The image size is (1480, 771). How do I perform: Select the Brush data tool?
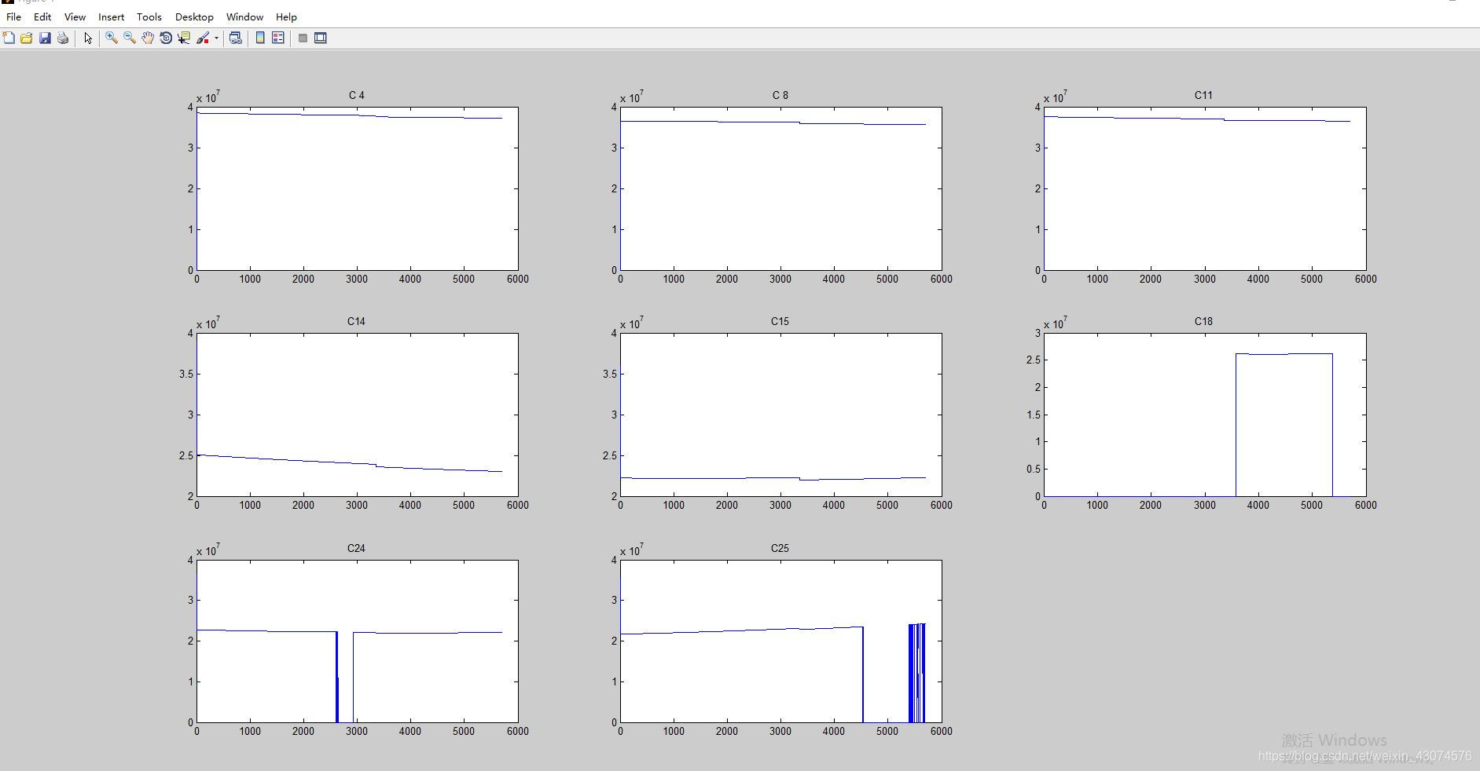(203, 38)
